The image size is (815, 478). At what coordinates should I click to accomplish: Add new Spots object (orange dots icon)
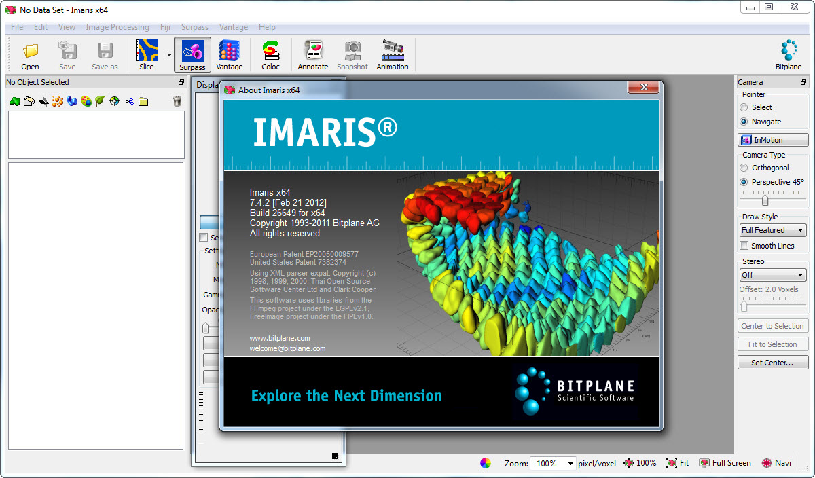coord(57,101)
